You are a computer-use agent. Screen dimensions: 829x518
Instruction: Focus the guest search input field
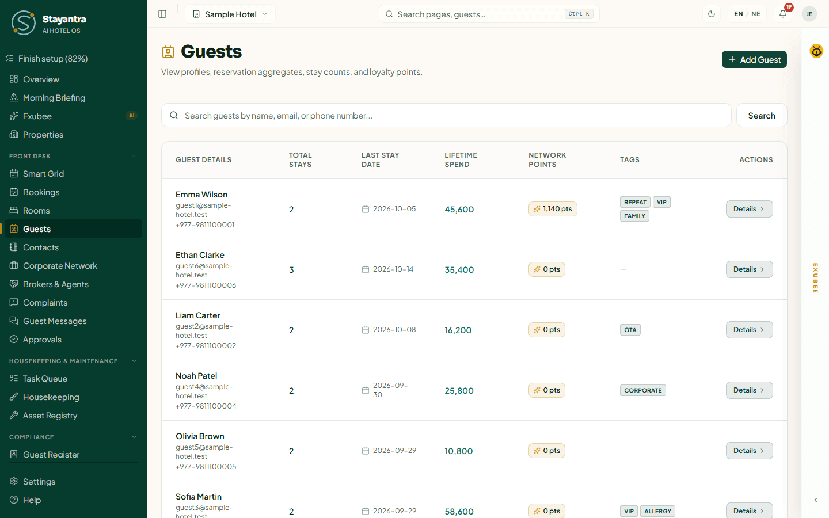(x=446, y=115)
